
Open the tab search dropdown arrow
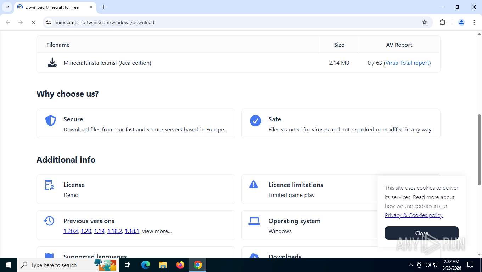(7, 7)
